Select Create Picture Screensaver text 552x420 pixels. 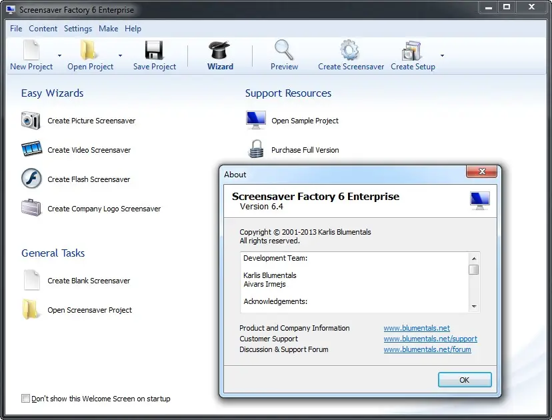tap(91, 121)
